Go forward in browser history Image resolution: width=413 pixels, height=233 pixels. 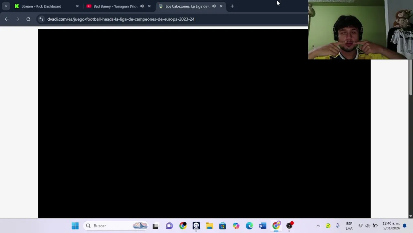(17, 19)
